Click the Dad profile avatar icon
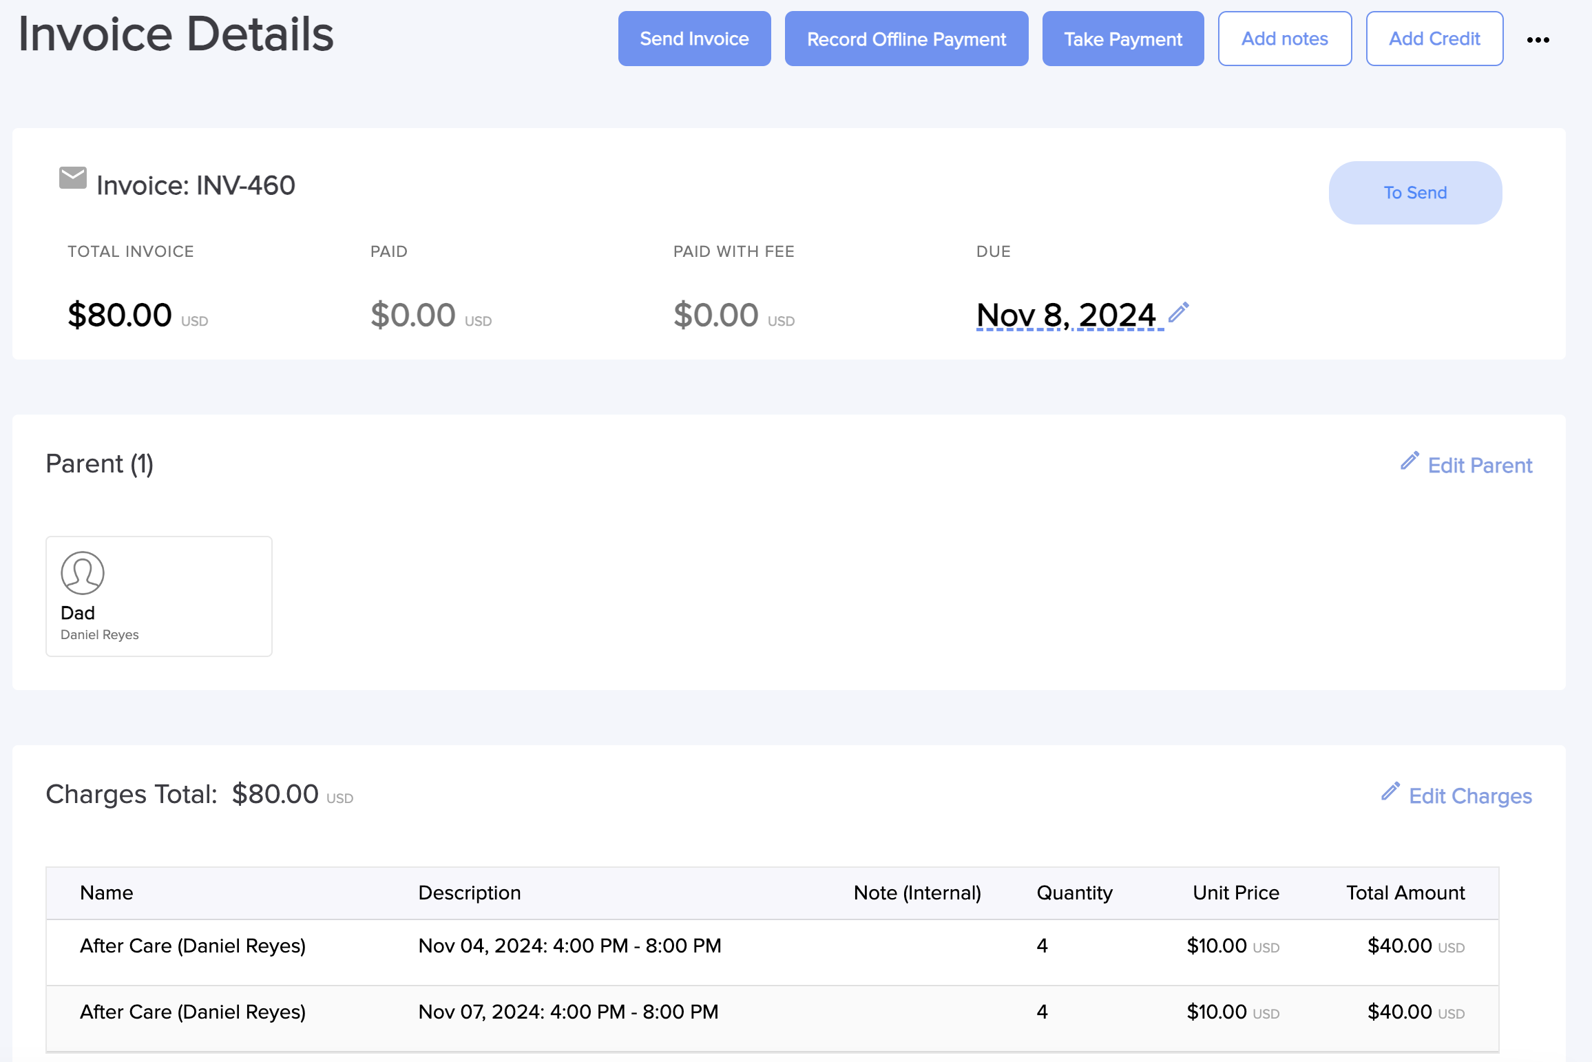This screenshot has width=1592, height=1062. [x=83, y=573]
